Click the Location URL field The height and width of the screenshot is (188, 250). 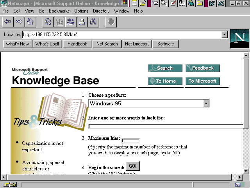pyautogui.click(x=122, y=34)
